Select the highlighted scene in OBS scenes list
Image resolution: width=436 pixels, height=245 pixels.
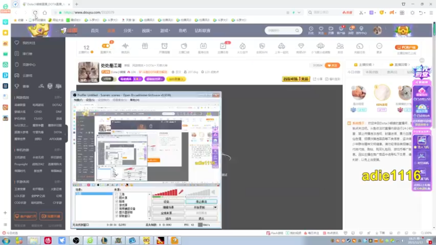coord(94,193)
